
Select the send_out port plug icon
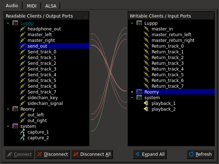point(23,46)
